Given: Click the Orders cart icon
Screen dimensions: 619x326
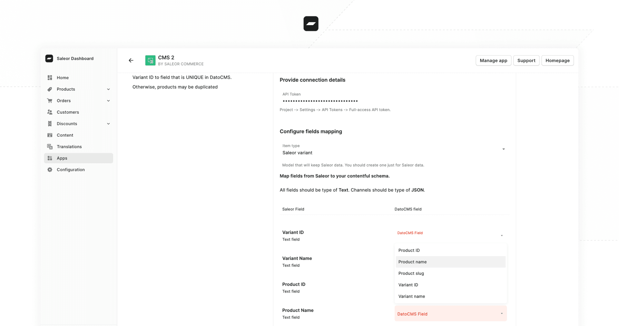Looking at the screenshot, I should point(50,101).
